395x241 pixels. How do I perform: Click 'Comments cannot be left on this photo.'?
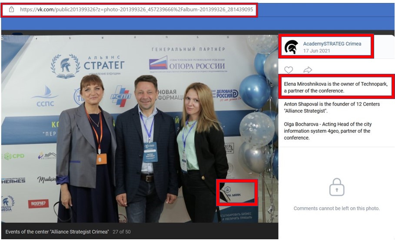pos(337,208)
